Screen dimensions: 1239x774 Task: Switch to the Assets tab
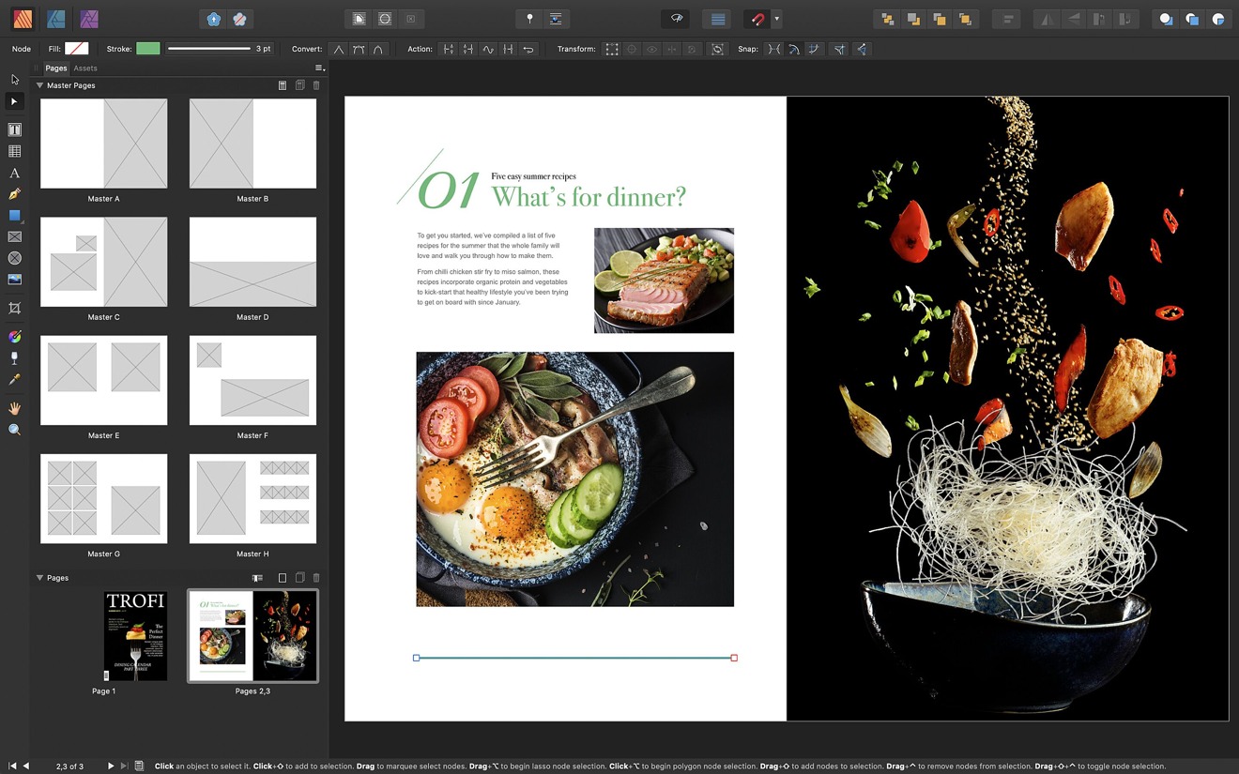pos(85,68)
